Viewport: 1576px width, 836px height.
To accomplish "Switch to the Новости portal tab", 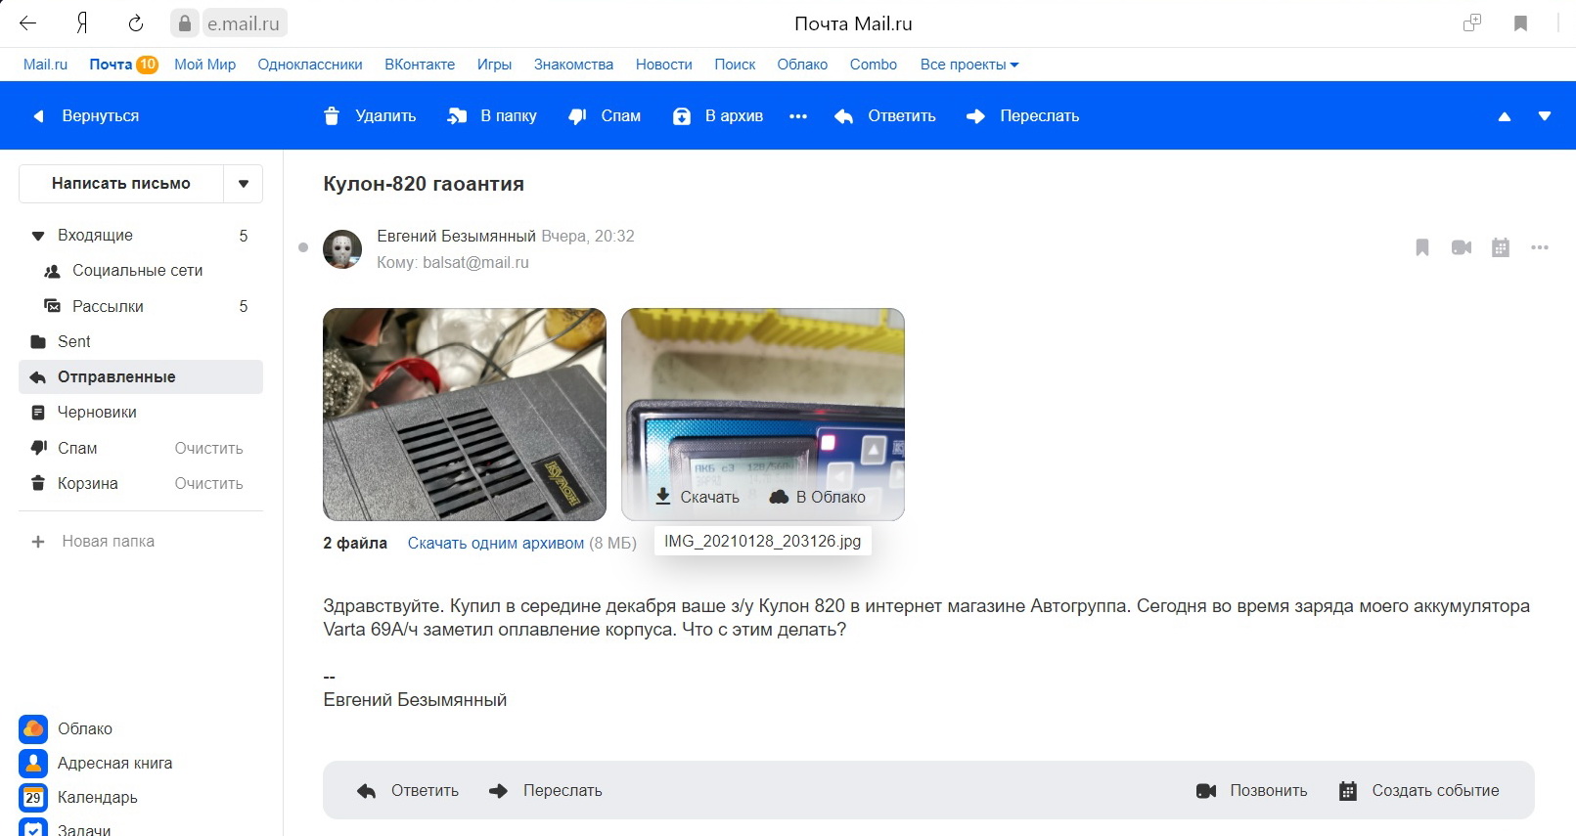I will [x=663, y=65].
